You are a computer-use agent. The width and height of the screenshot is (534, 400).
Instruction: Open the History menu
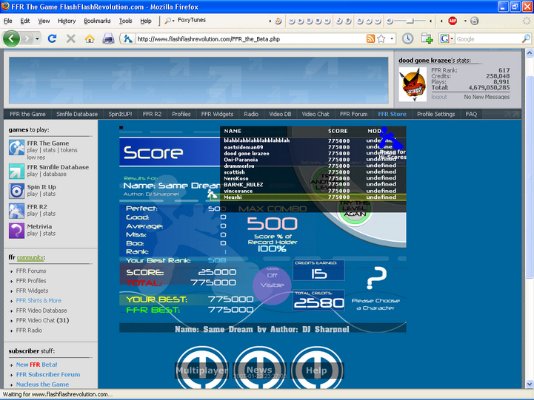pyautogui.click(x=67, y=21)
